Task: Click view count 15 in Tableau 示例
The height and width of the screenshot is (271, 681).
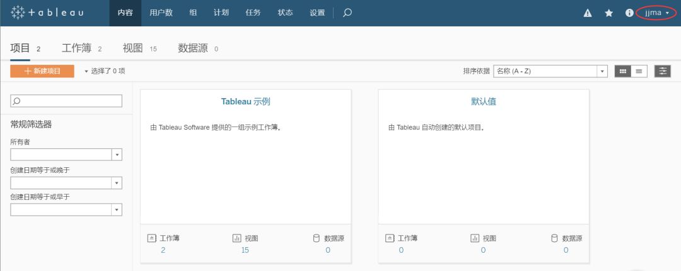Action: (245, 250)
